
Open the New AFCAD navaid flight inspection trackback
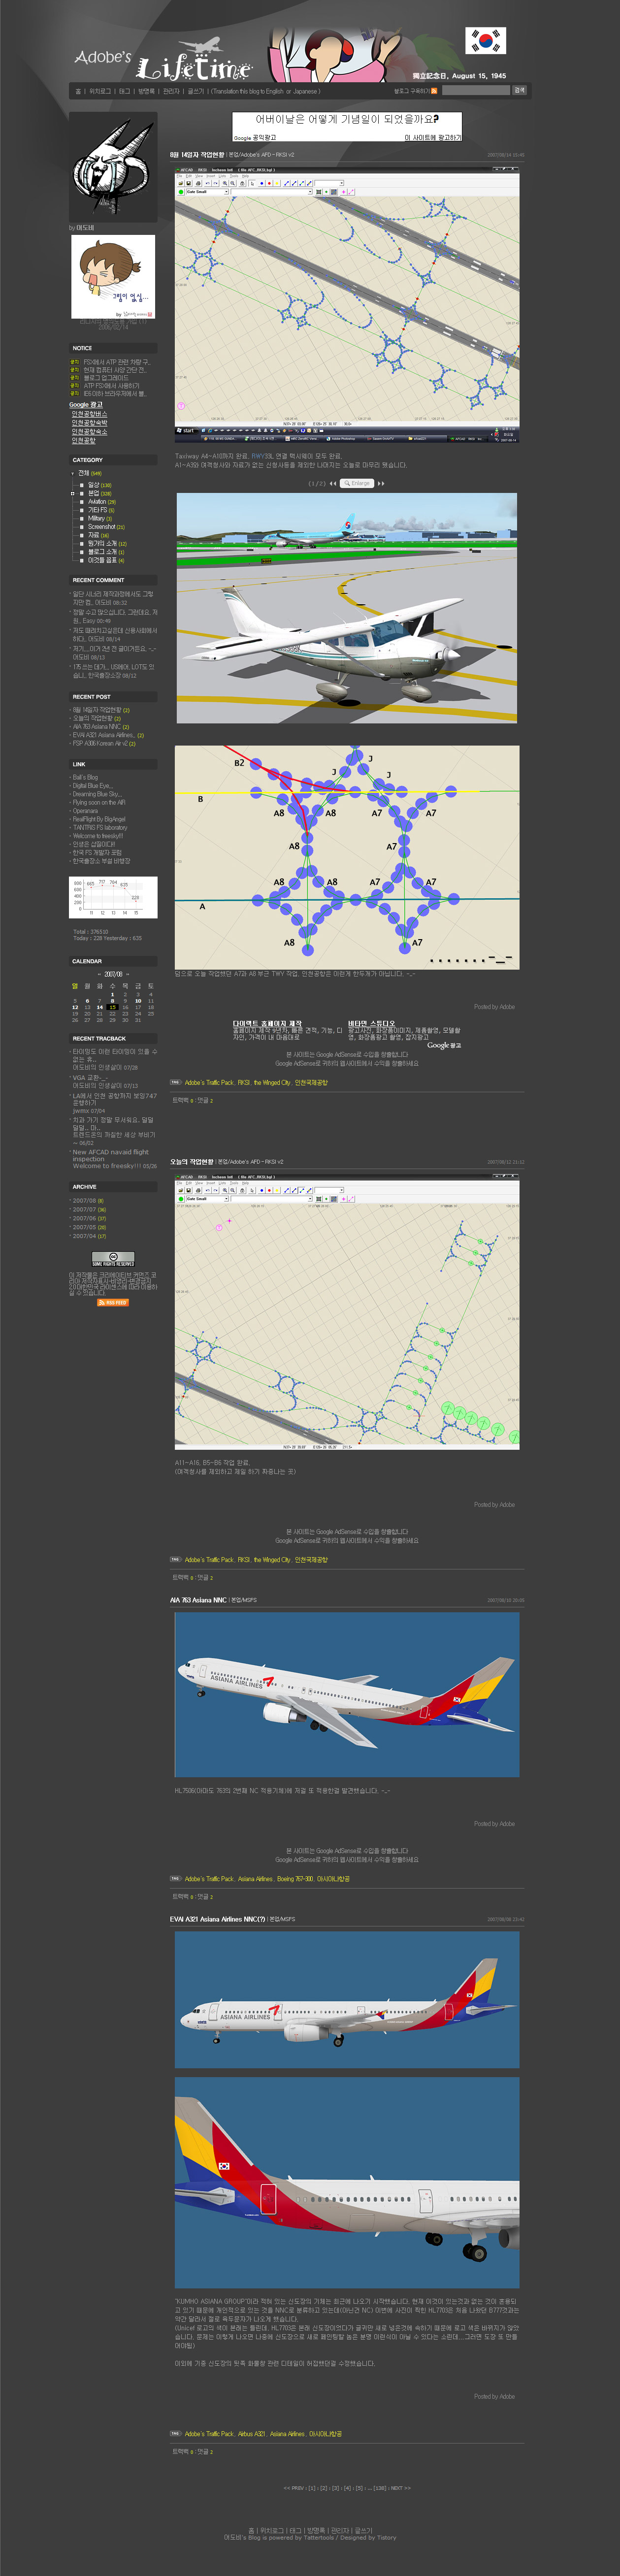(110, 1155)
